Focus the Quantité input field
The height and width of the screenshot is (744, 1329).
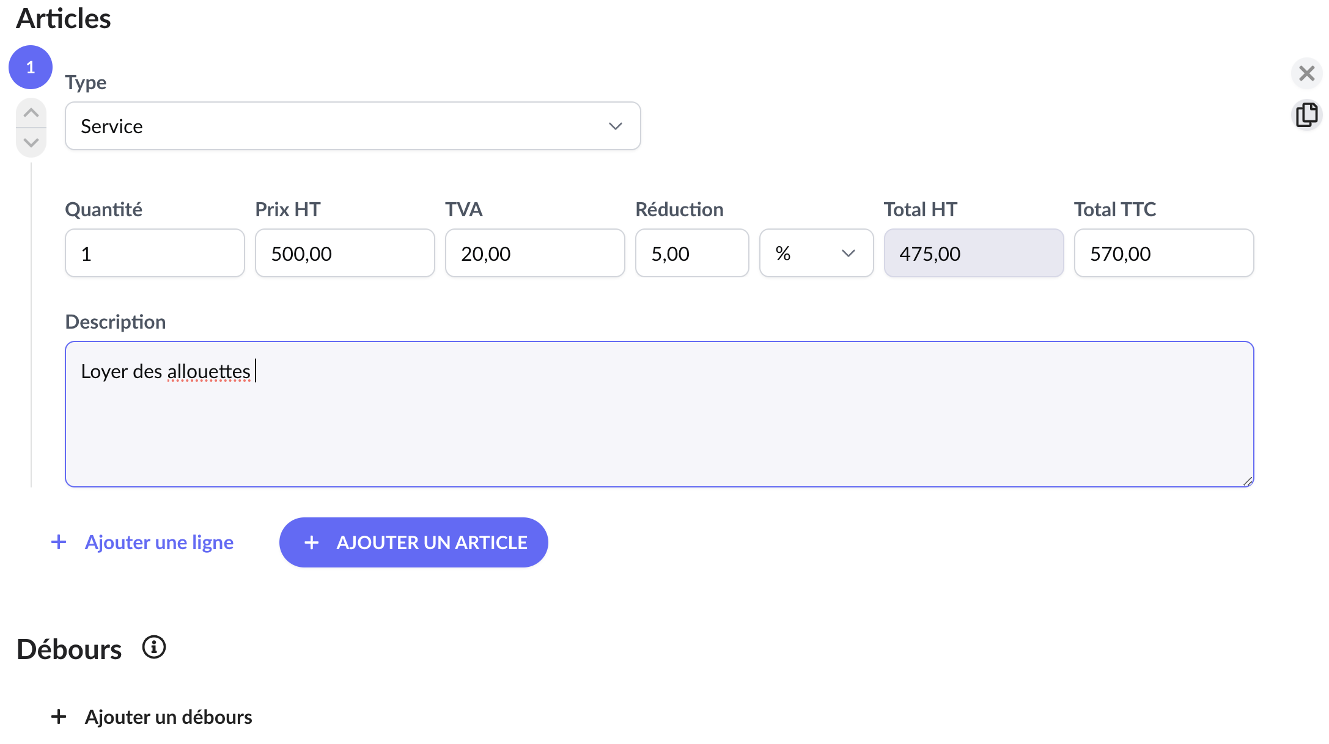tap(155, 253)
